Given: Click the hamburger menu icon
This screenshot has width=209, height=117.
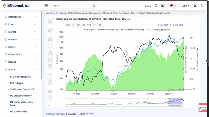Looking at the screenshot, I should point(46,5).
